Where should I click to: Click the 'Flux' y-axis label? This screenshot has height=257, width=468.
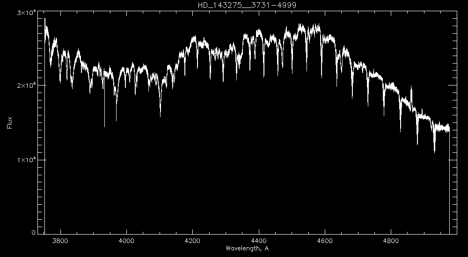pyautogui.click(x=10, y=122)
